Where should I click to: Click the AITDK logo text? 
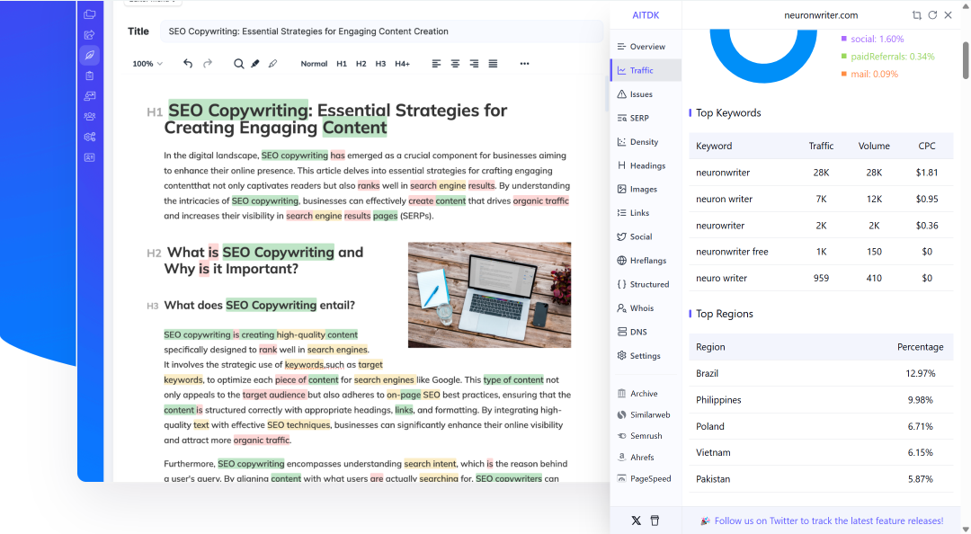point(646,15)
